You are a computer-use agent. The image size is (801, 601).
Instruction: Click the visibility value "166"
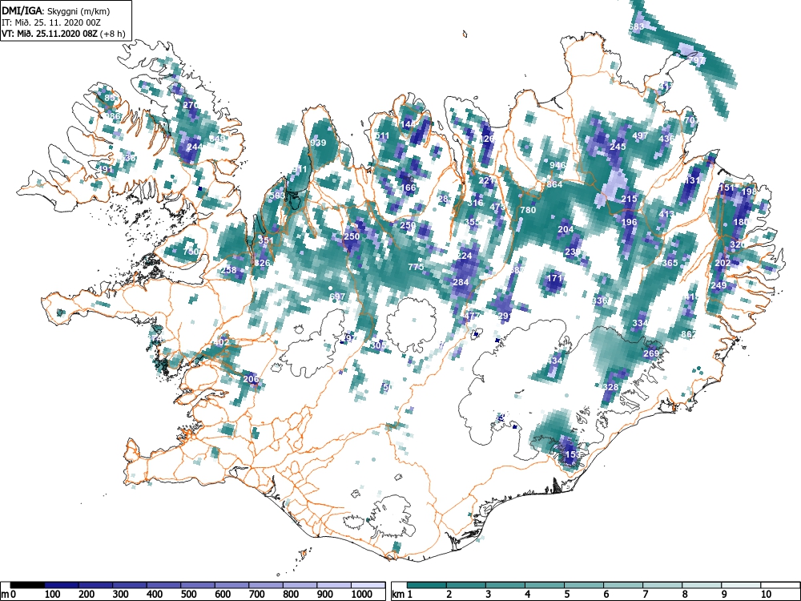pos(409,188)
